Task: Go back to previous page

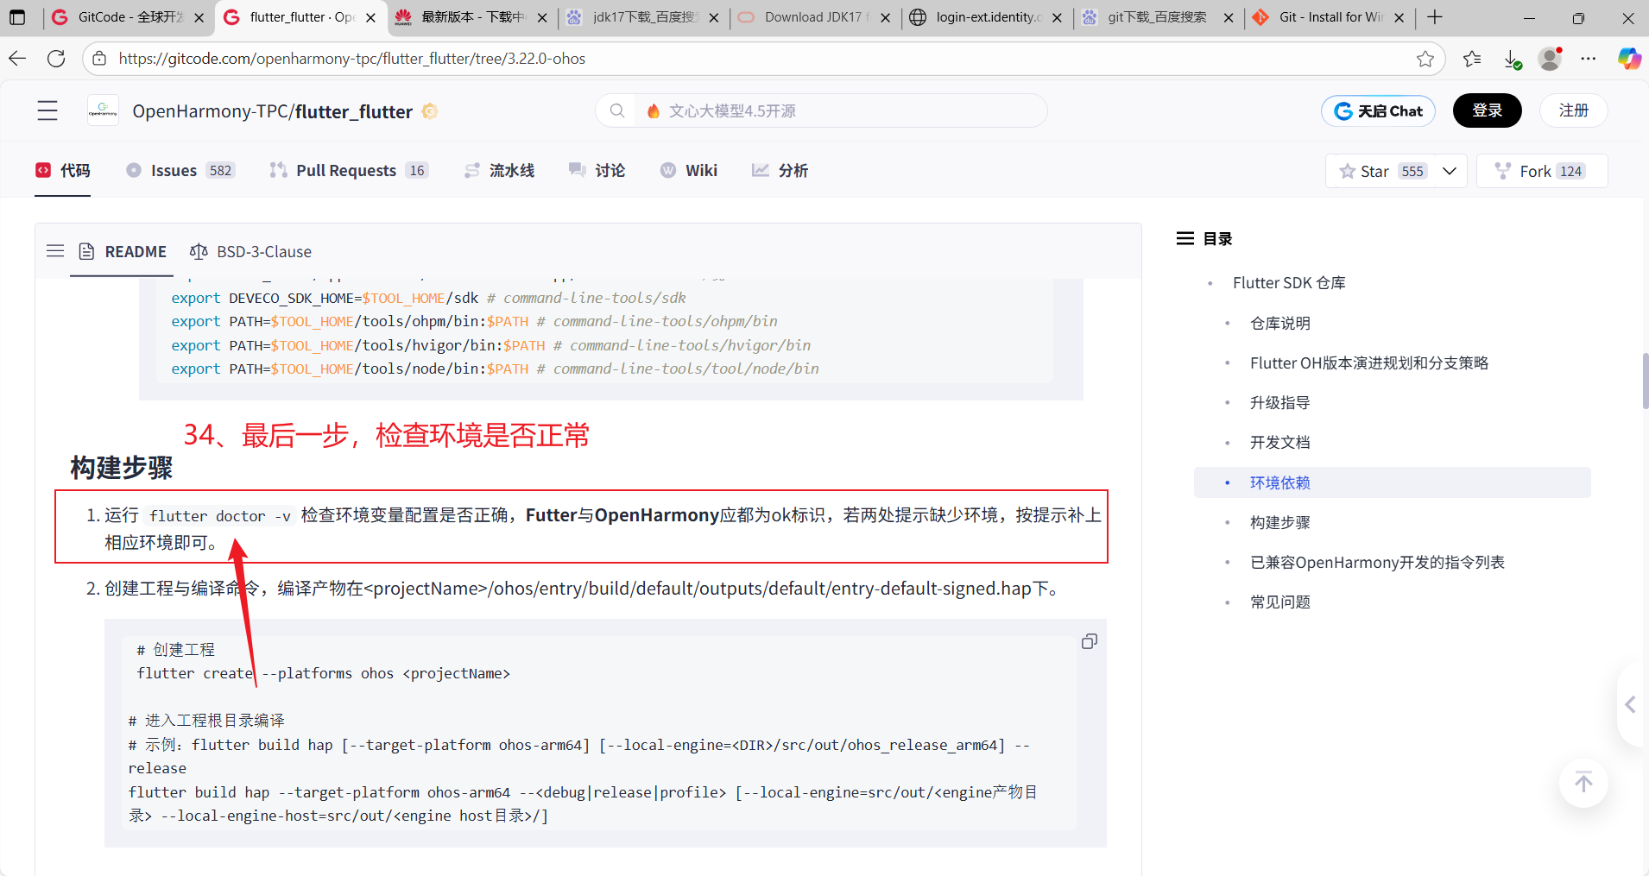Action: pos(18,59)
